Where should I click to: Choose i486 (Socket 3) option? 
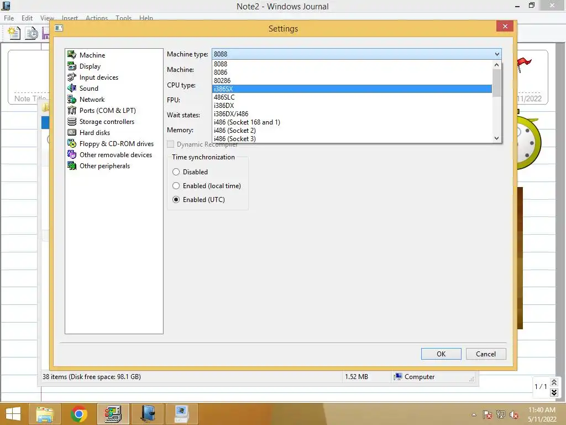pos(352,139)
